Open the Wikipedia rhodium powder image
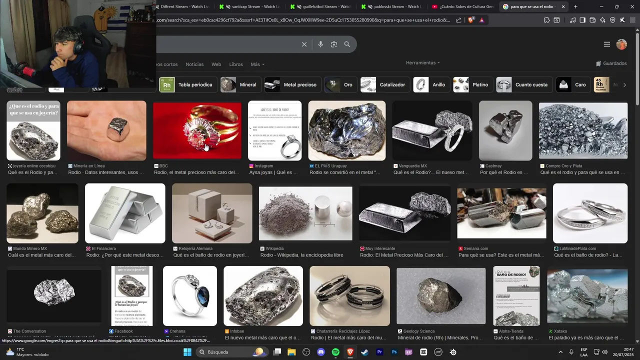640x360 pixels. (305, 213)
